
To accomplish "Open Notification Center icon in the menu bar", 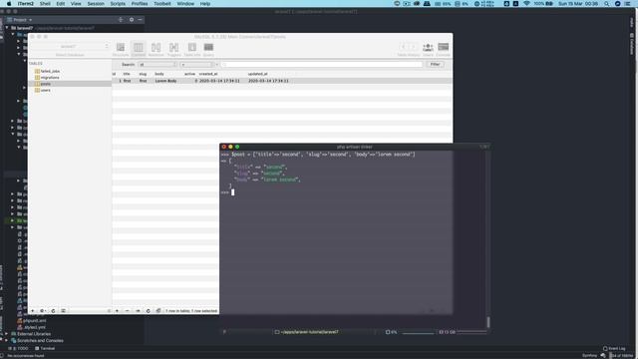I will (628, 4).
